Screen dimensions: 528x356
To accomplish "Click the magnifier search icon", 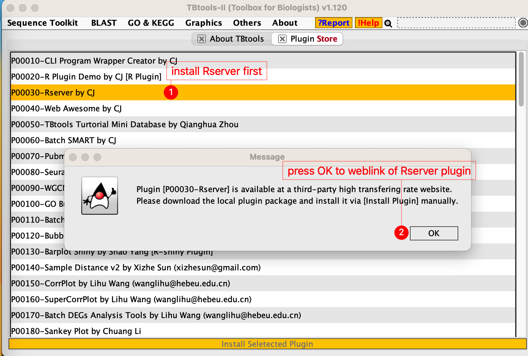I will tap(388, 23).
